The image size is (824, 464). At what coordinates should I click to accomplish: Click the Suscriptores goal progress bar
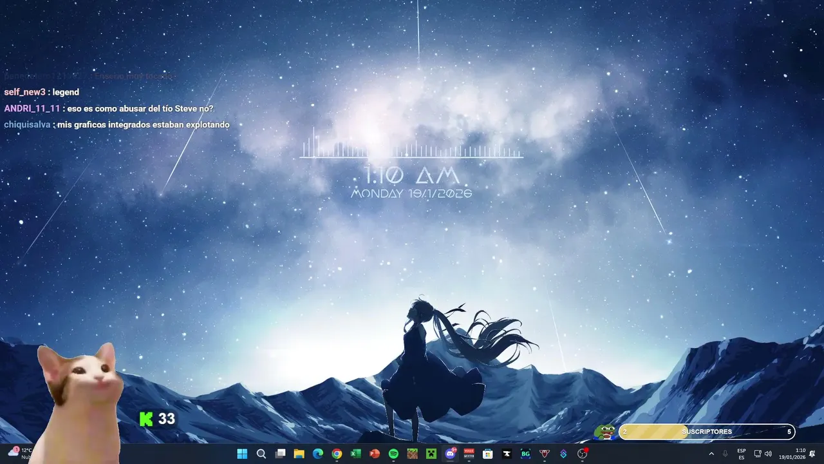tap(706, 432)
